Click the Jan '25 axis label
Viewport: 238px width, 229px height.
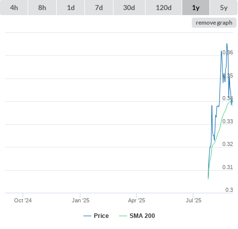80,200
